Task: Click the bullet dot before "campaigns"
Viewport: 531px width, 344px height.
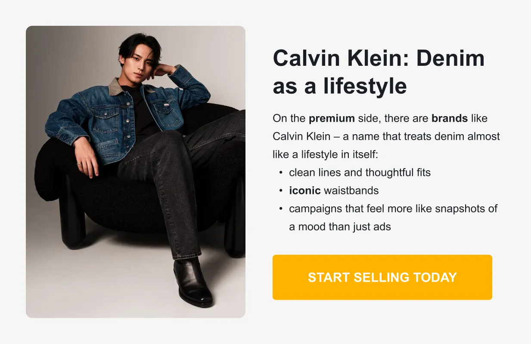Action: pos(281,209)
